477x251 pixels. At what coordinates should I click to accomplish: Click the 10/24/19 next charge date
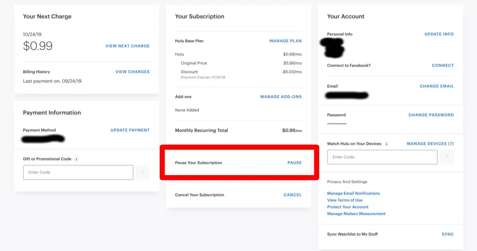pos(33,35)
